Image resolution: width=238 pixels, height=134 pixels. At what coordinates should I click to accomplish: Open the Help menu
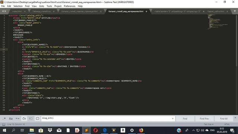[x=80, y=6]
